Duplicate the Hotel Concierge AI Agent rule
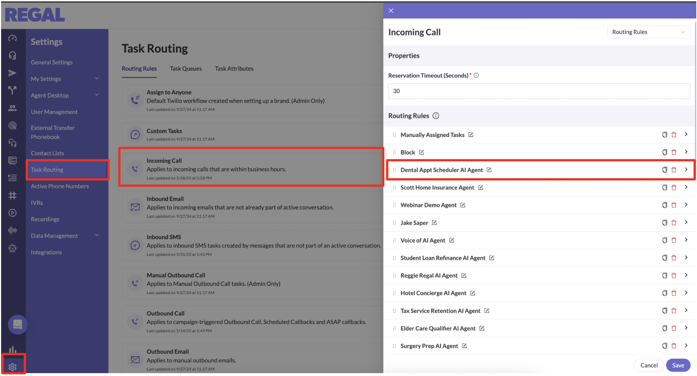Screen dimensions: 697x376 tap(664, 293)
